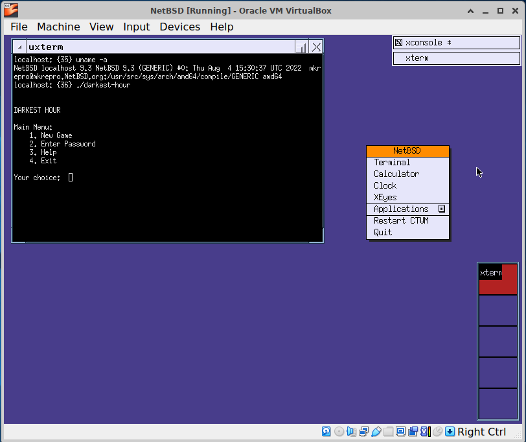The image size is (526, 442).
Task: Open the audio status icon
Action: (351, 432)
